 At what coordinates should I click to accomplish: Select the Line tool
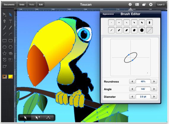pyautogui.click(x=4, y=34)
